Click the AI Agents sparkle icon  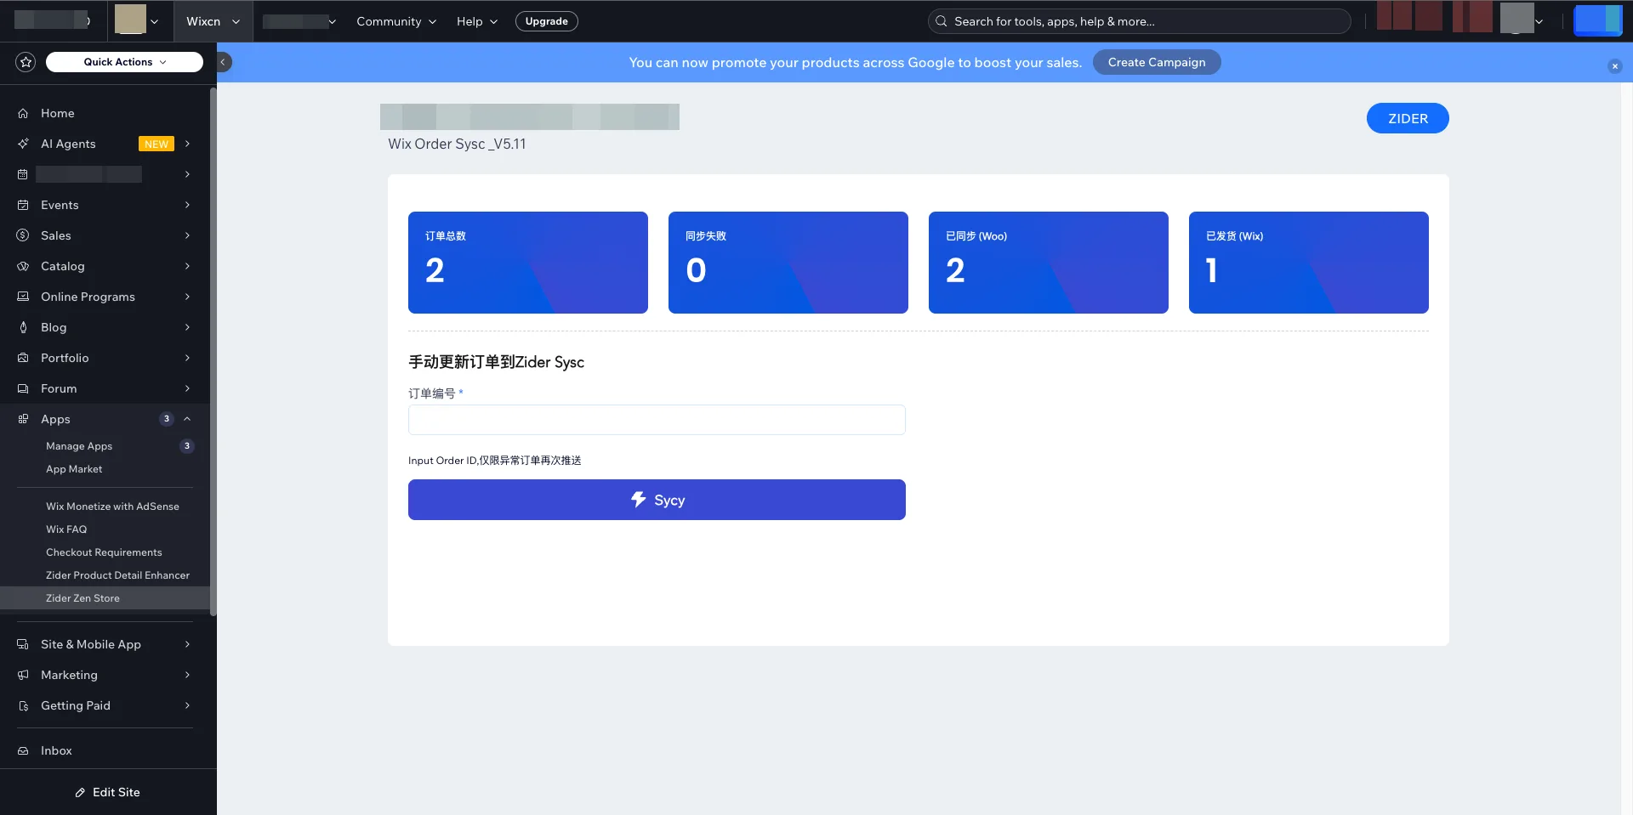(23, 144)
